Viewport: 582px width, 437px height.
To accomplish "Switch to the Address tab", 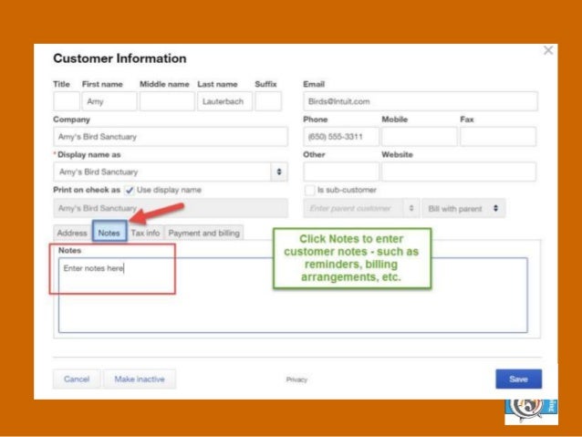I will [x=72, y=234].
